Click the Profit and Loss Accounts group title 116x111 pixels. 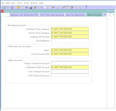(x=19, y=46)
